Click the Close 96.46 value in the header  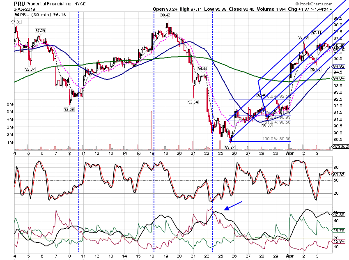pos(241,9)
